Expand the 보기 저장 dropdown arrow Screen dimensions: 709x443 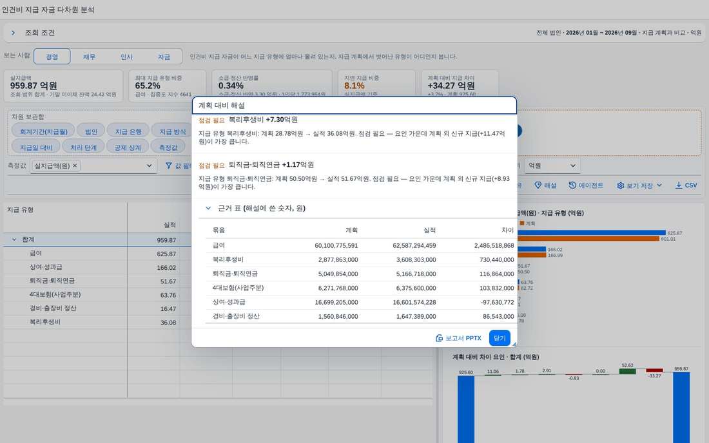click(x=659, y=185)
